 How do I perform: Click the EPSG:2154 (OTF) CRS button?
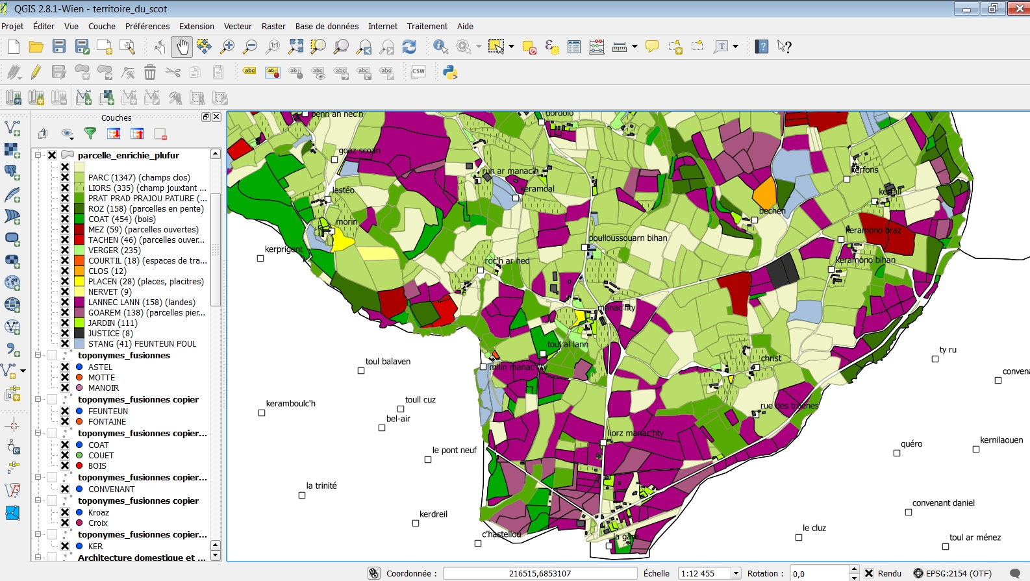point(952,573)
